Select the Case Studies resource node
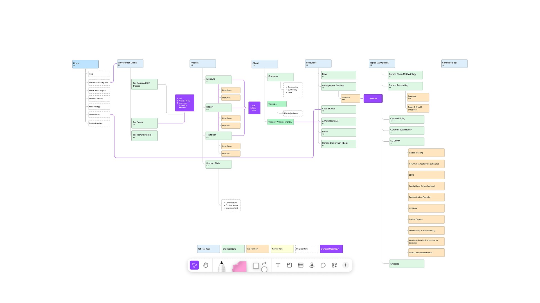The height and width of the screenshot is (303, 540). [338, 109]
